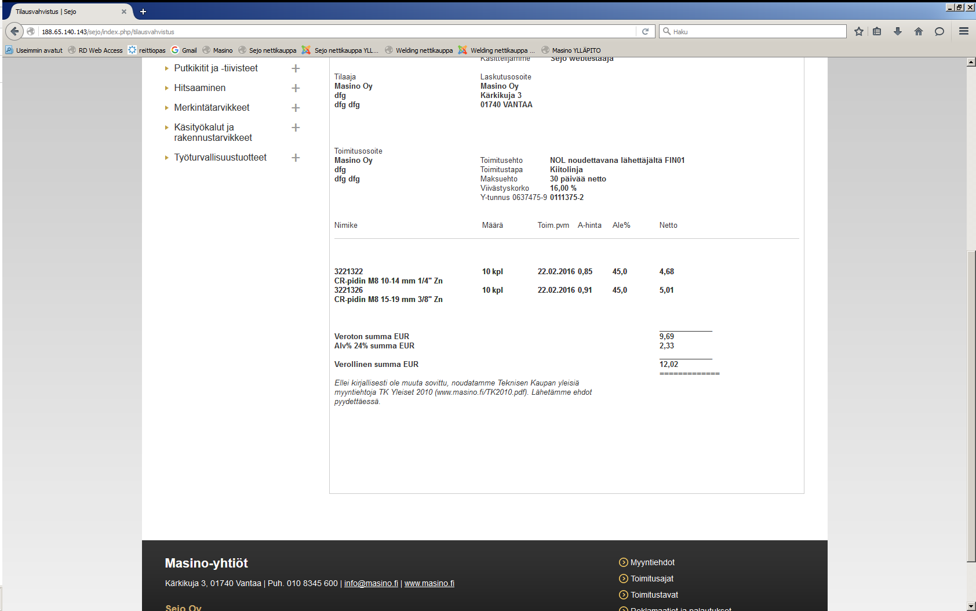
Task: Click the Kiitolinja delivery method text
Action: (x=566, y=169)
